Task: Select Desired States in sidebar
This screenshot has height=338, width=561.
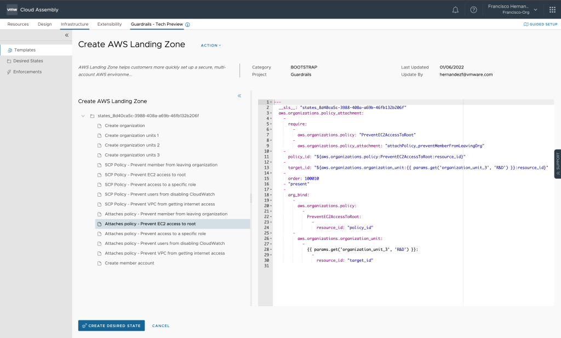Action: [x=28, y=61]
